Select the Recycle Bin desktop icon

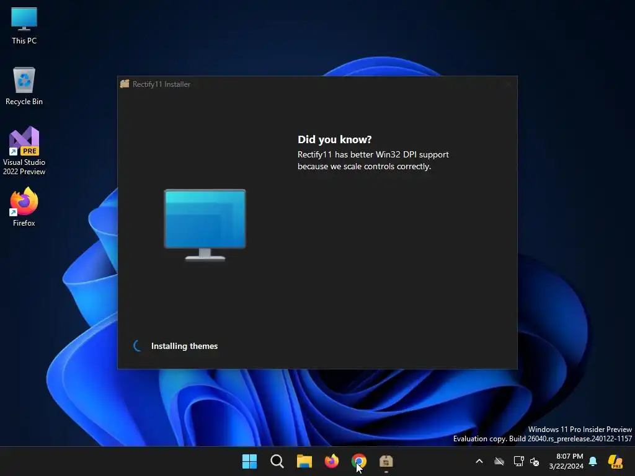[24, 86]
